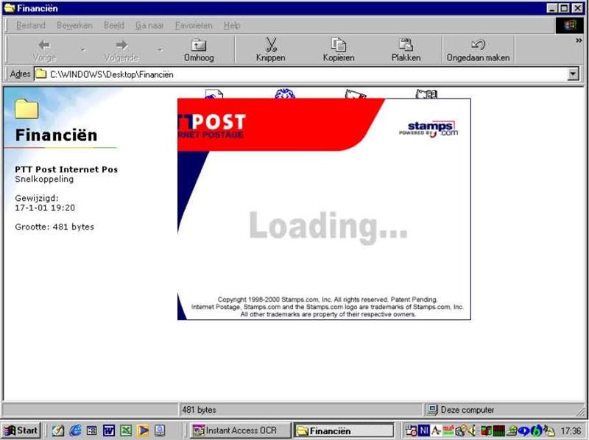Open the Vorige history dropdown arrow
589x440 pixels.
(x=83, y=49)
